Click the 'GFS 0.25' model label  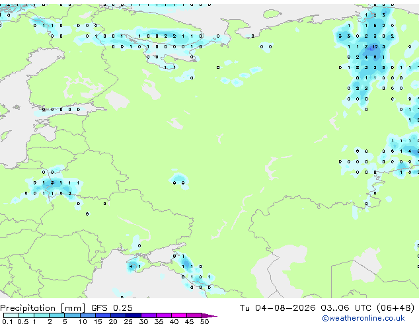[x=112, y=308]
